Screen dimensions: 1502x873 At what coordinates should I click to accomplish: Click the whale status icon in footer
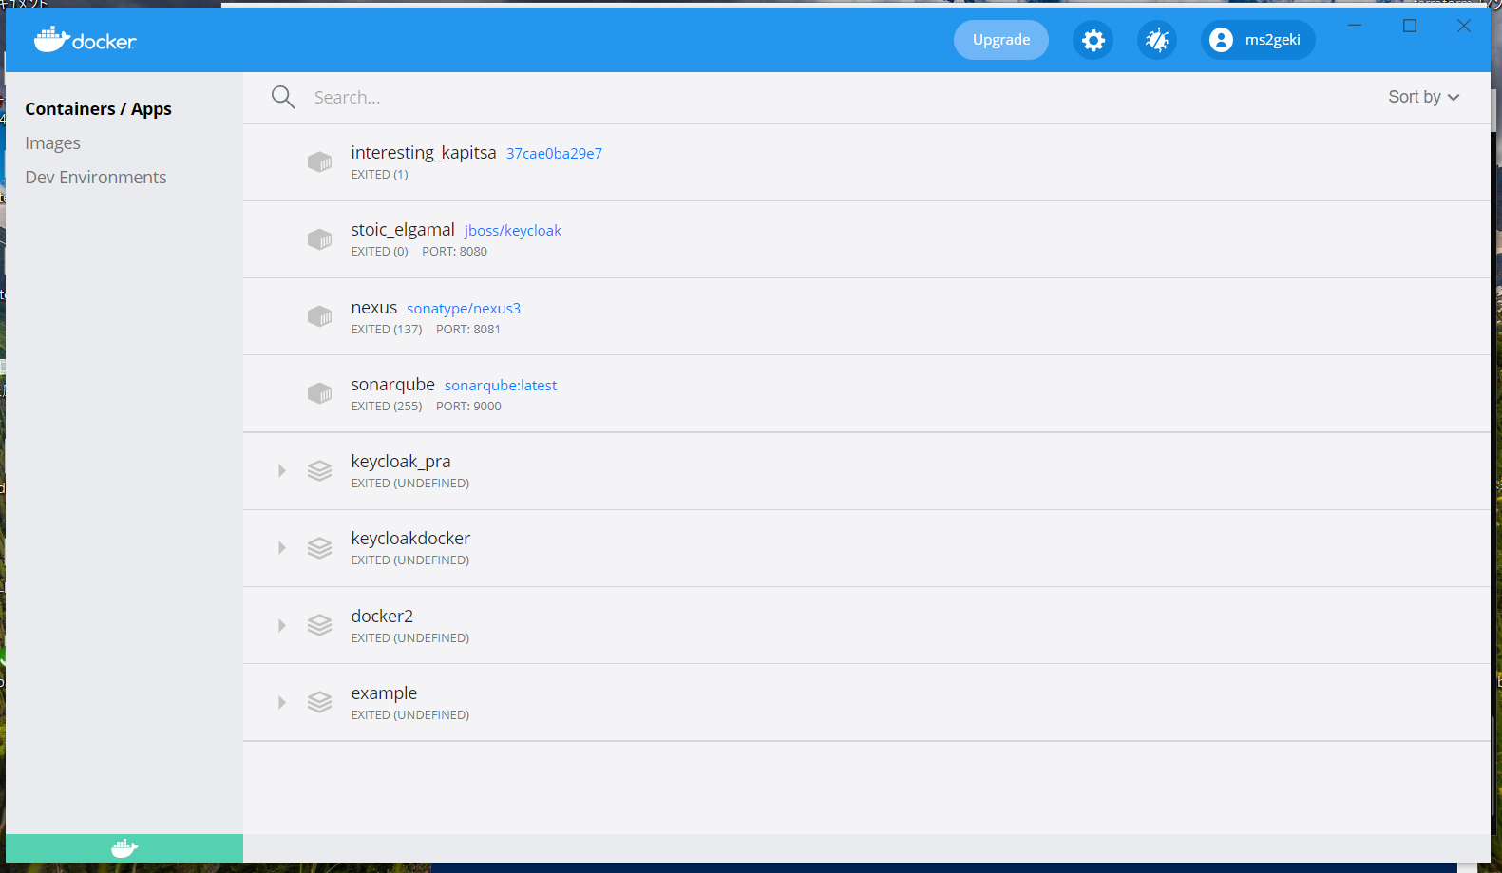[x=124, y=848]
